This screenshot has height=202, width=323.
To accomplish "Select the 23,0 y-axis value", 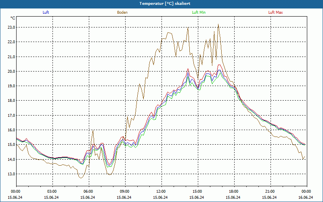I will (x=11, y=27).
